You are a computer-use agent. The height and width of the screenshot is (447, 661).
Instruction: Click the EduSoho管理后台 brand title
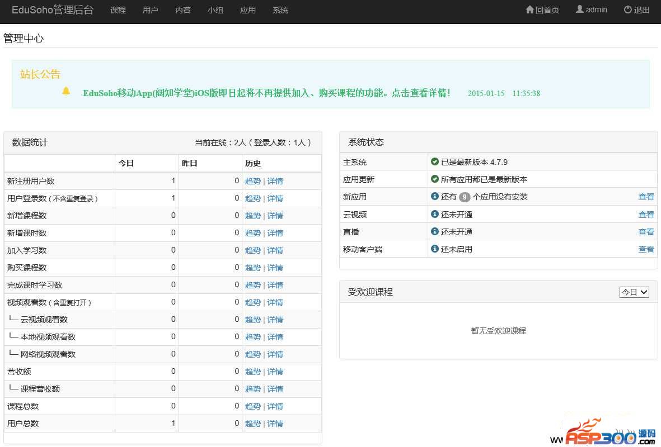[53, 10]
